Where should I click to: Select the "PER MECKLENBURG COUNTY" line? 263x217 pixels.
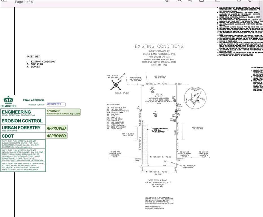tap(158, 183)
